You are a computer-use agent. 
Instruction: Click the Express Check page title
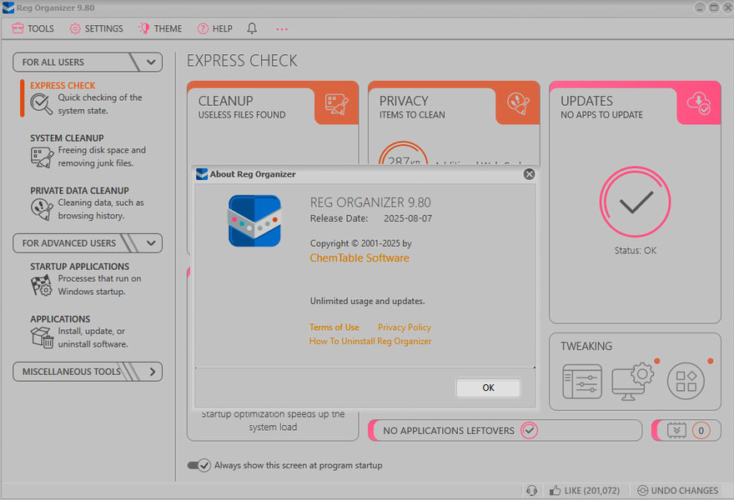[x=242, y=61]
